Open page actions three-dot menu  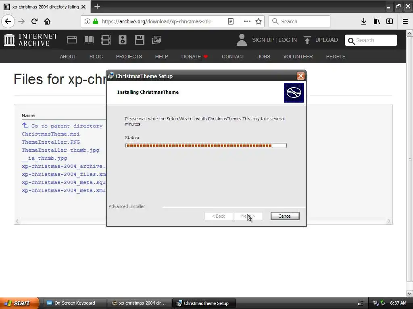click(247, 21)
